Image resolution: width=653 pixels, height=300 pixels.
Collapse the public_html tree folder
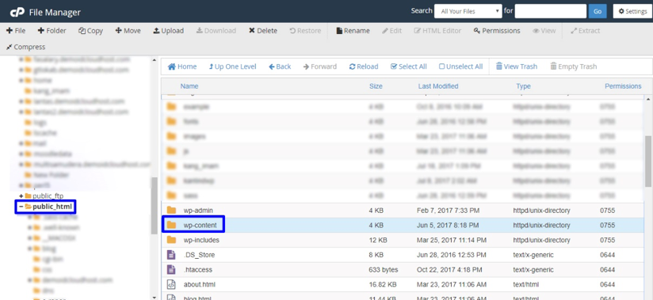21,207
